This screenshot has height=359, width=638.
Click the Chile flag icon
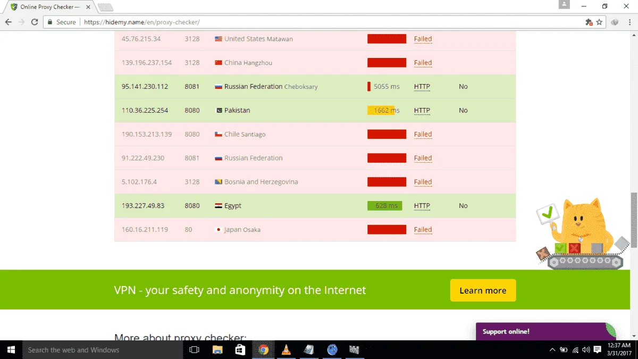218,135
